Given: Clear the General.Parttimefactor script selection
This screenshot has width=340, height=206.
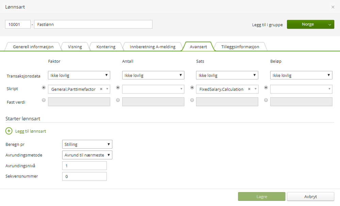Looking at the screenshot, I should pyautogui.click(x=101, y=89).
